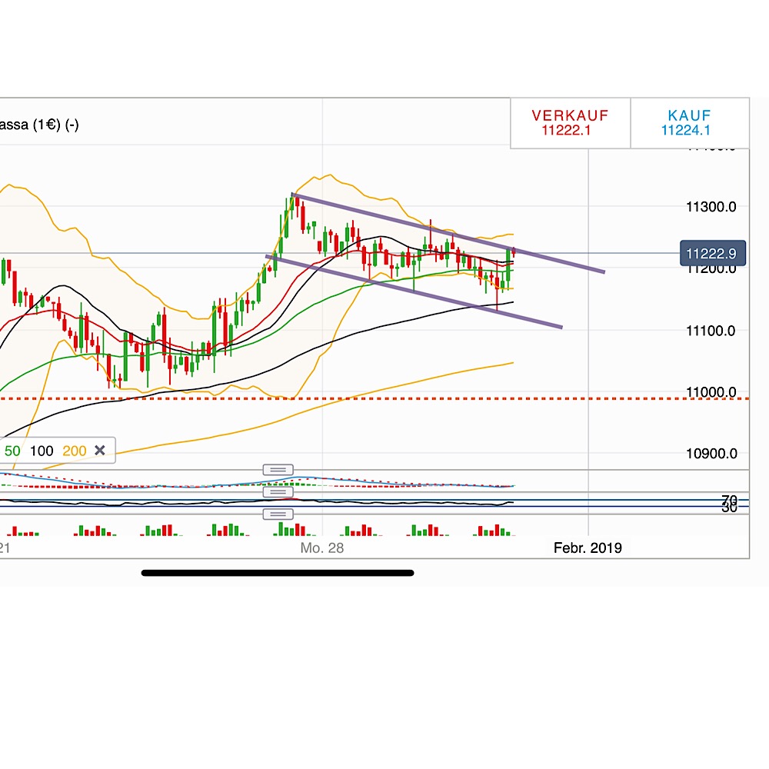Click the middle indicator panel grip handle icon
This screenshot has width=769, height=769.
point(278,491)
